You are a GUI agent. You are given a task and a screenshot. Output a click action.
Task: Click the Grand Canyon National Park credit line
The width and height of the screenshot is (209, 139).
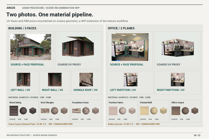(40, 124)
